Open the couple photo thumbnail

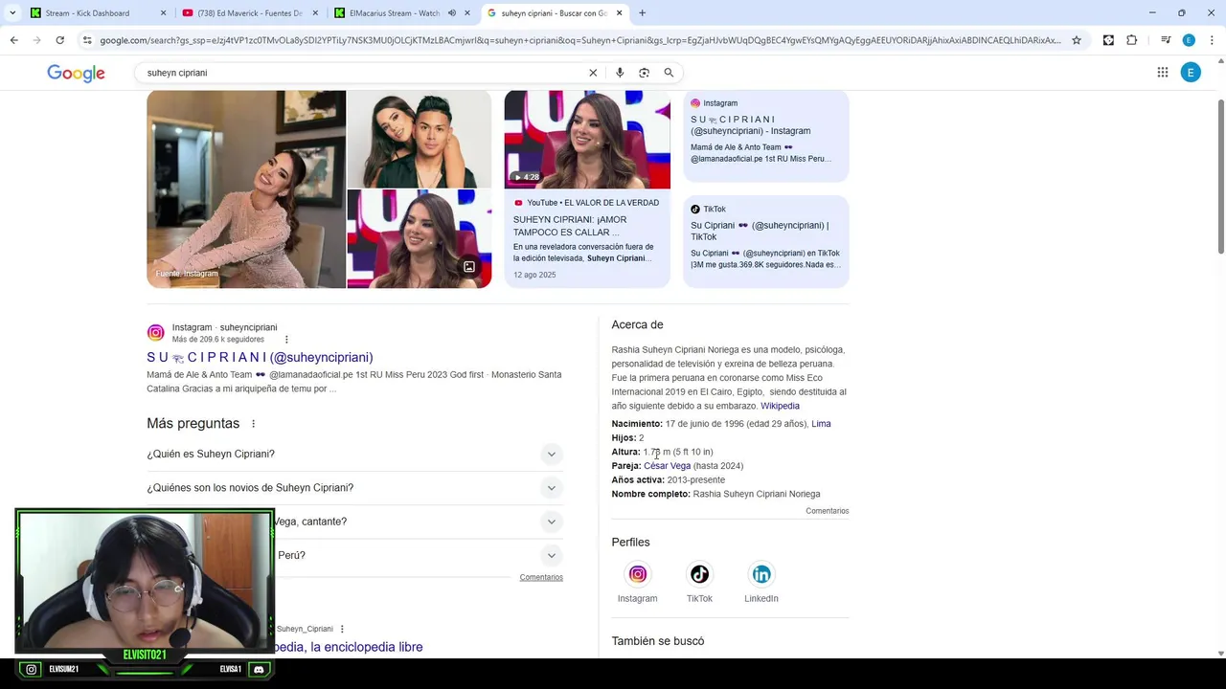(420, 140)
